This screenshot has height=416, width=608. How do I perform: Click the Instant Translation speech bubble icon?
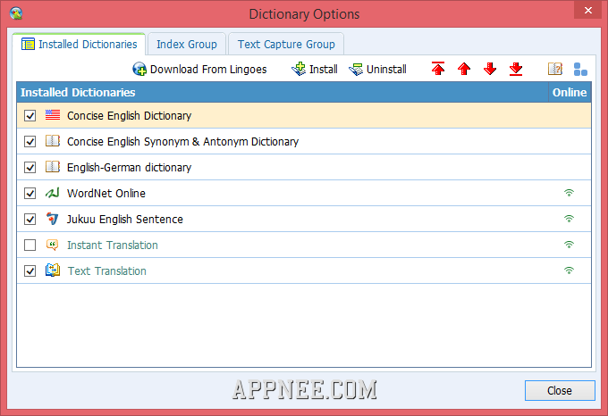point(53,245)
